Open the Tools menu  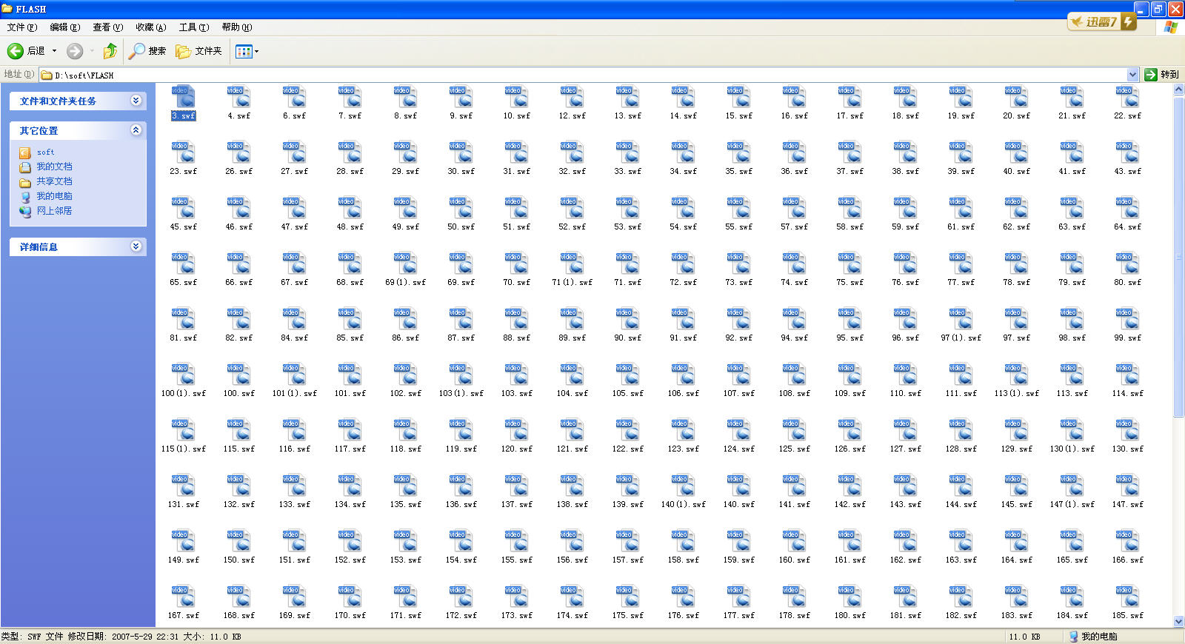point(193,27)
